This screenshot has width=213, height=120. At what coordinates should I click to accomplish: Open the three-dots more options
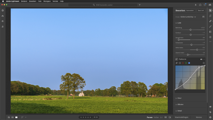pos(210,42)
